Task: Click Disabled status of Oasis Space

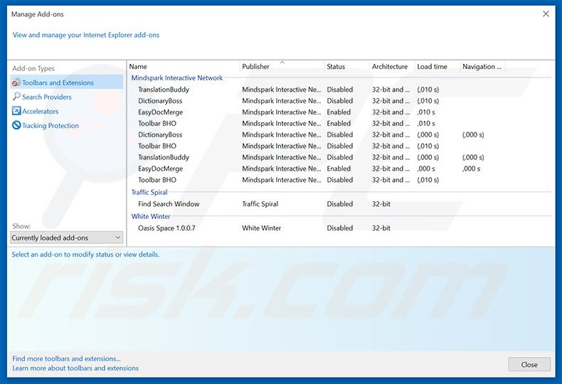Action: (340, 228)
